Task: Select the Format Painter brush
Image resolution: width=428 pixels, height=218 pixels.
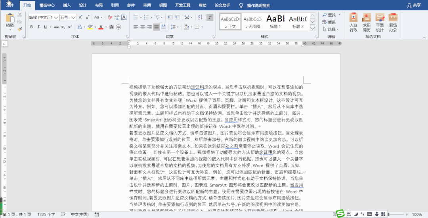Action: coord(20,28)
